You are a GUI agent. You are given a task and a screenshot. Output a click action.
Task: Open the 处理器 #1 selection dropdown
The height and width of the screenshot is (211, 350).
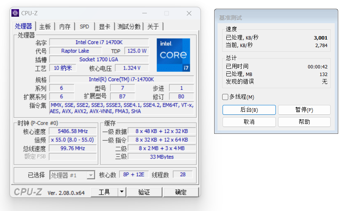click(x=72, y=175)
